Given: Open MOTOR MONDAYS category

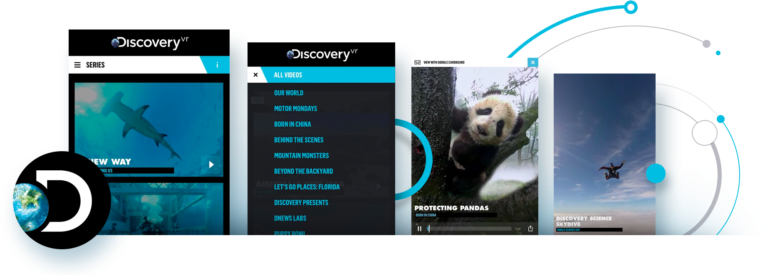Looking at the screenshot, I should click(295, 108).
